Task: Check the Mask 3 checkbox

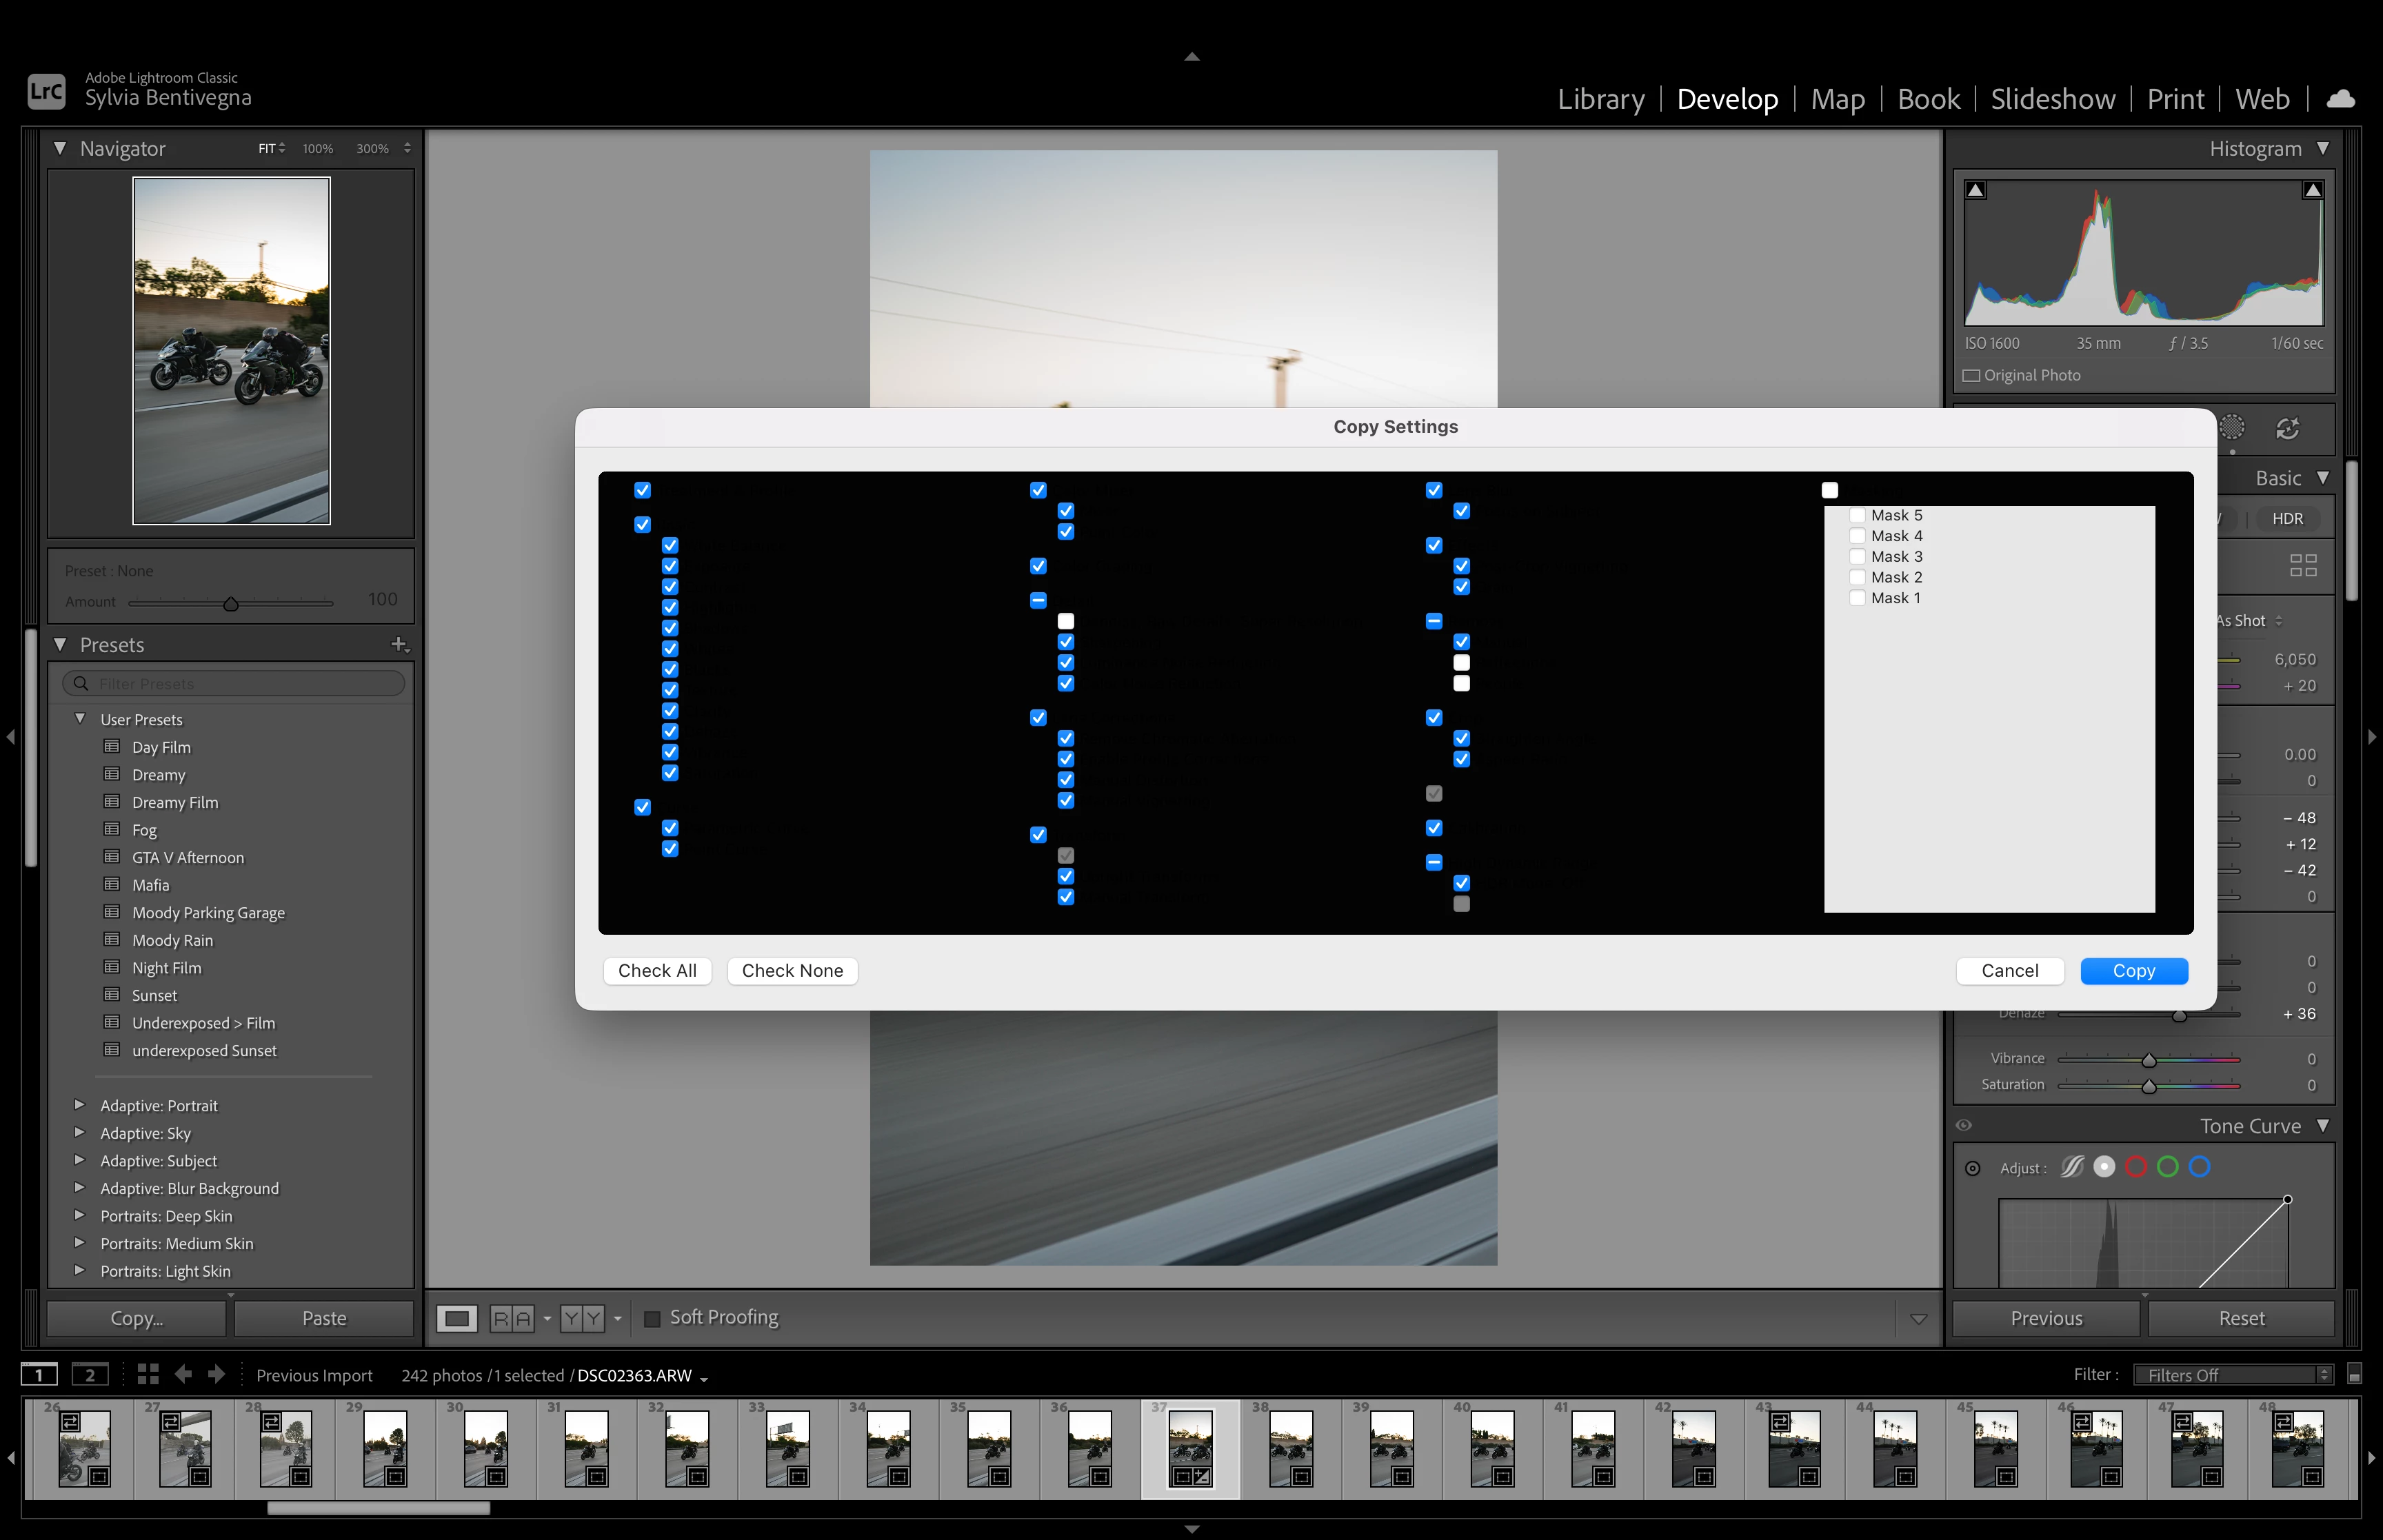Action: tap(1857, 557)
